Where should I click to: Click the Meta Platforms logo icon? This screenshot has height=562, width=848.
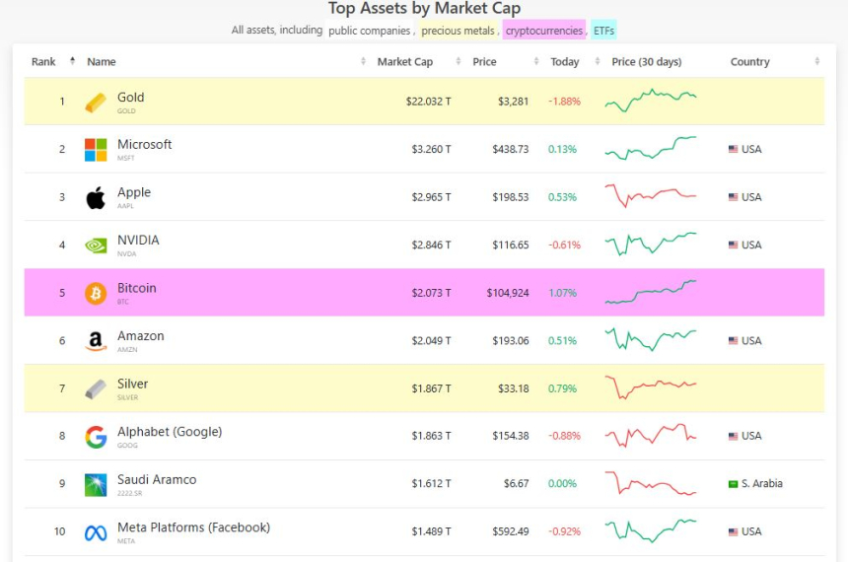(96, 532)
